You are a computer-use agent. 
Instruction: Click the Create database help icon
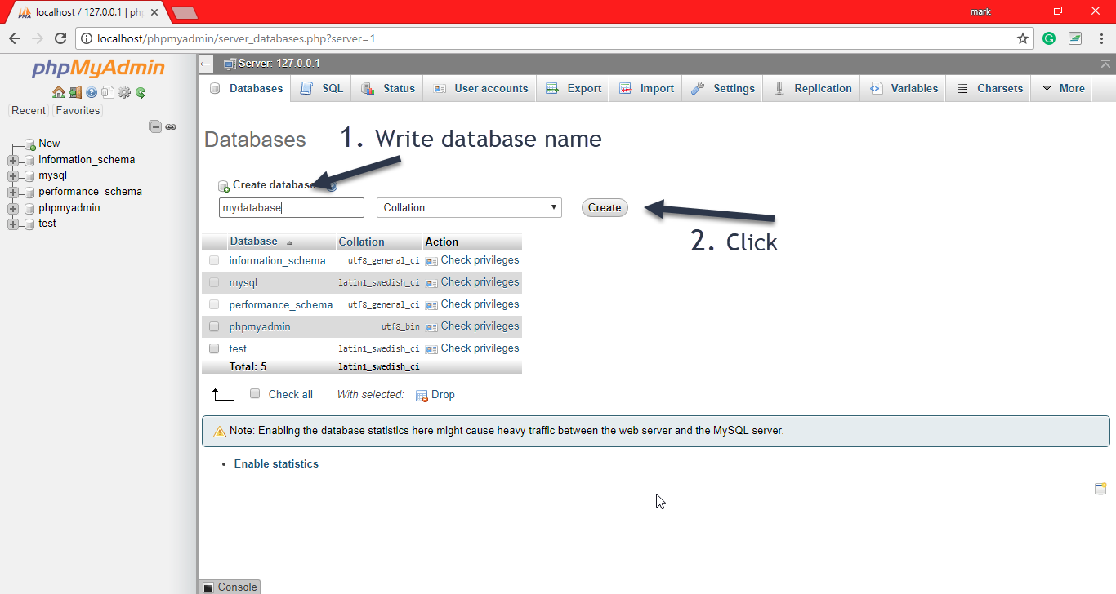(x=332, y=185)
